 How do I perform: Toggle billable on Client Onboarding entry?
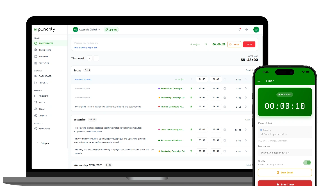tap(191, 130)
